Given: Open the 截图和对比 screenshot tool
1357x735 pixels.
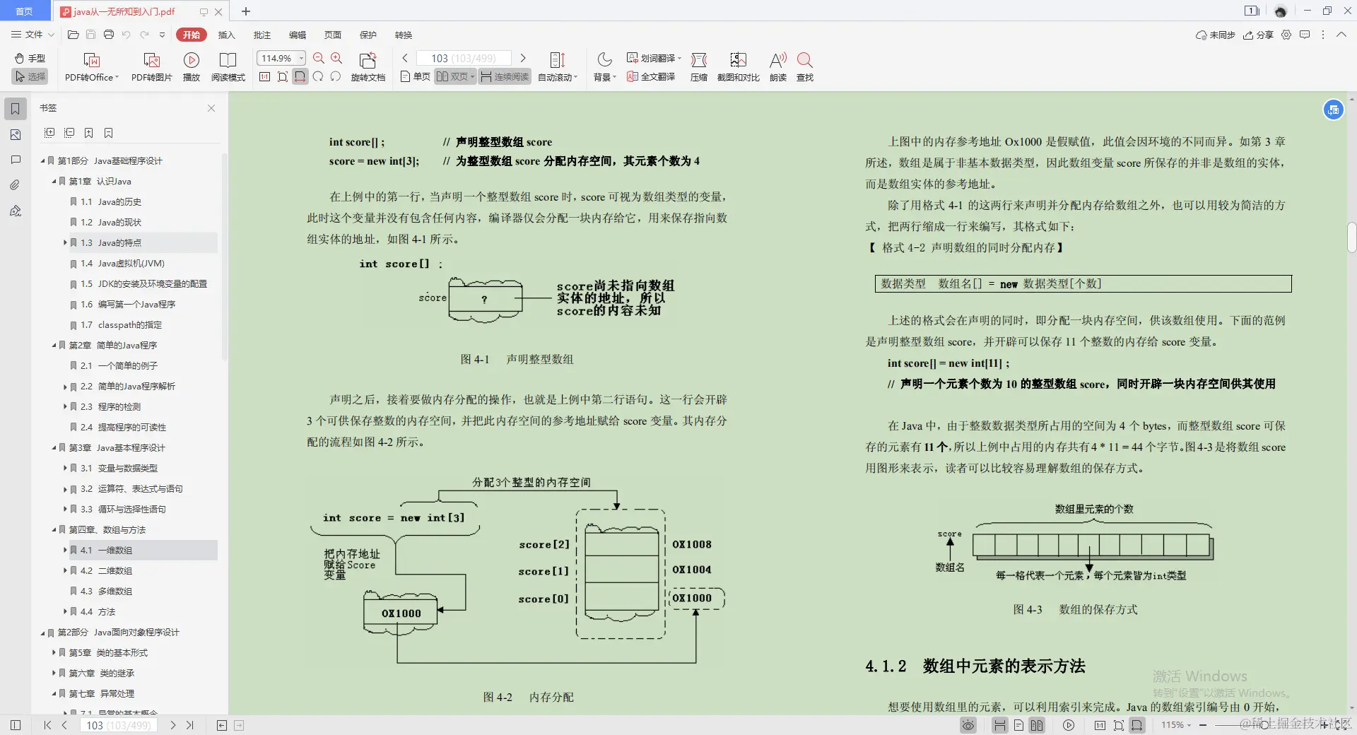Looking at the screenshot, I should point(737,67).
